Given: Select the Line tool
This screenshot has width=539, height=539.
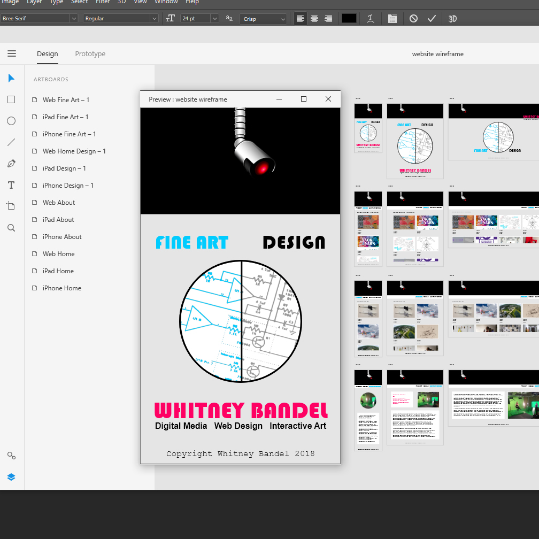Looking at the screenshot, I should 11,142.
